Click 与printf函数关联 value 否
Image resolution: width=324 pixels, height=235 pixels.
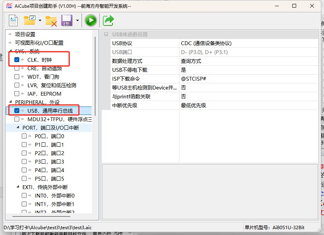249,96
